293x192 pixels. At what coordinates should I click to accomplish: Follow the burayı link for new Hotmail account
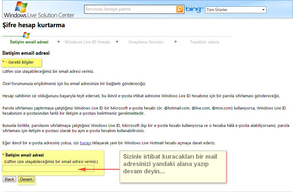[x=85, y=143]
